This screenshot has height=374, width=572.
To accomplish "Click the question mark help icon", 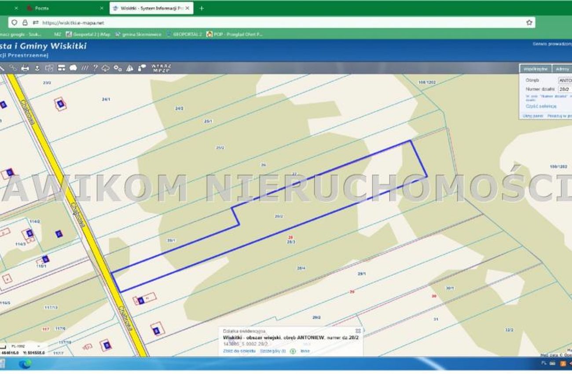I will coord(95,68).
